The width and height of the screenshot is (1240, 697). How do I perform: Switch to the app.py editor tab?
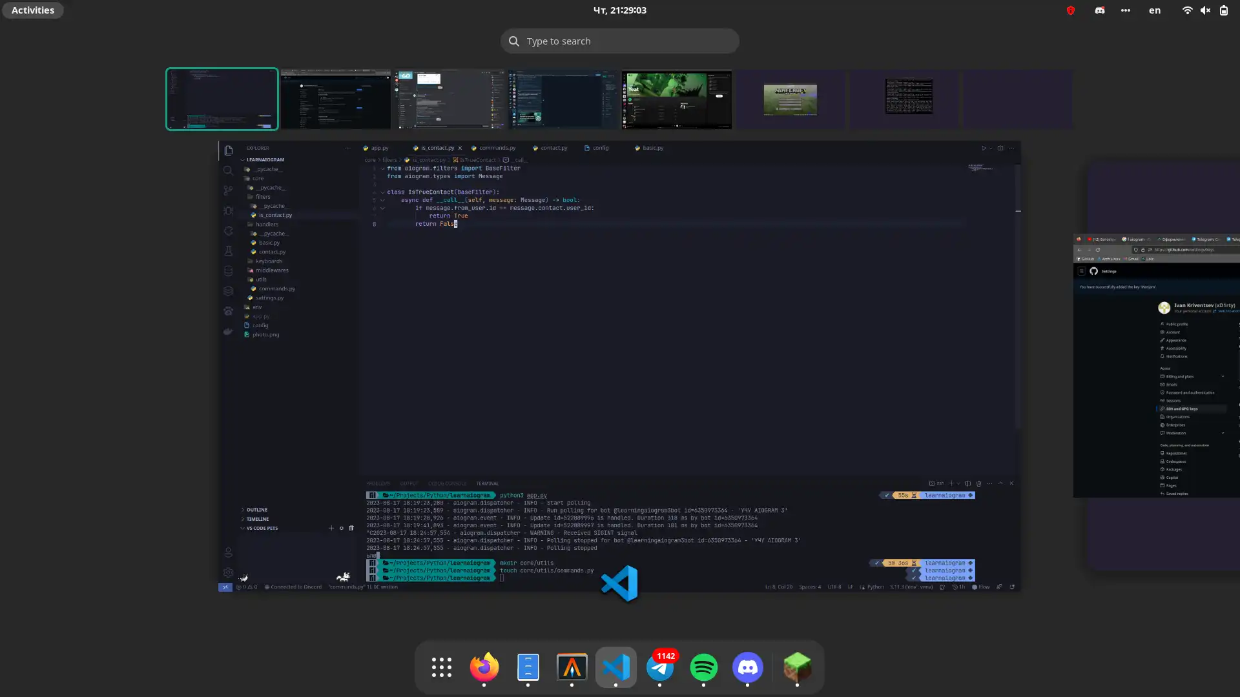376,148
